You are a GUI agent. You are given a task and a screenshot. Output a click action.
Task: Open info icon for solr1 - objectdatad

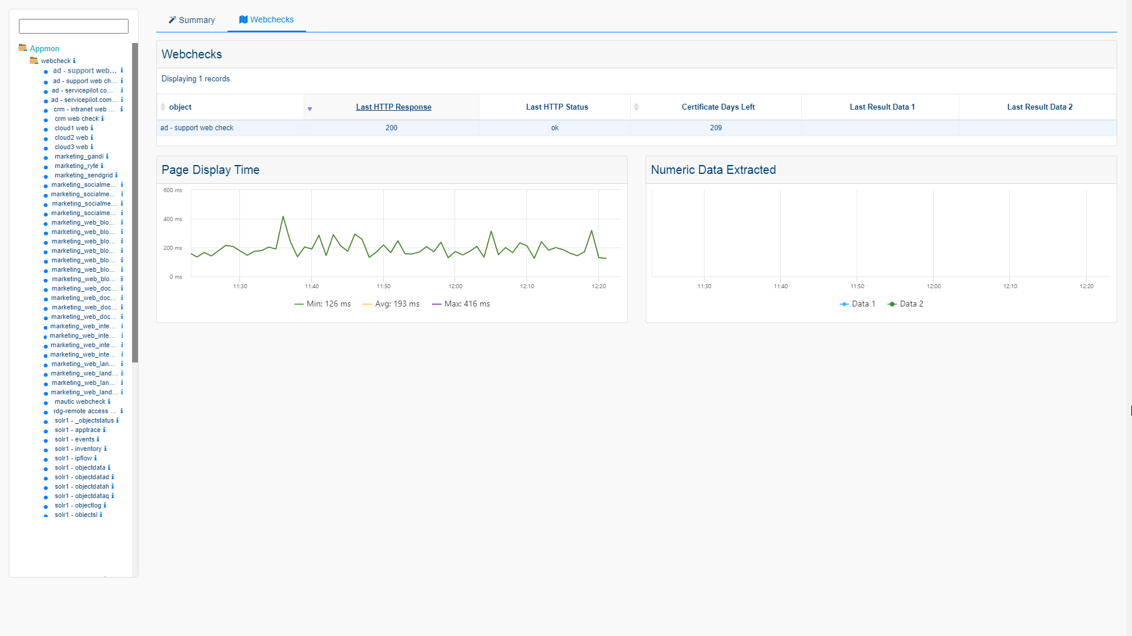(x=112, y=477)
